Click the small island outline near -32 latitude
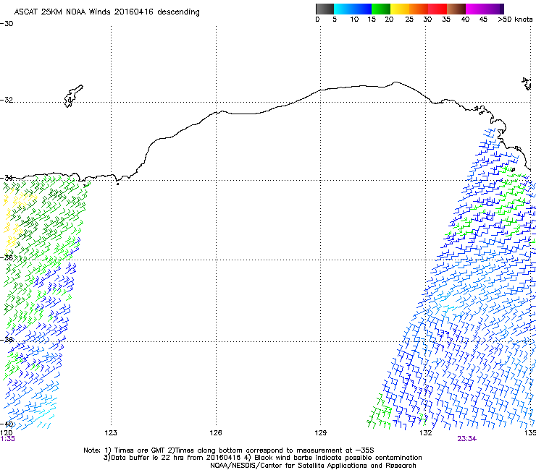The width and height of the screenshot is (536, 470). 73,96
